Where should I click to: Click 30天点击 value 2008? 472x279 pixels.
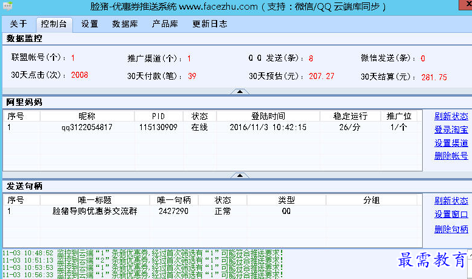[x=80, y=75]
